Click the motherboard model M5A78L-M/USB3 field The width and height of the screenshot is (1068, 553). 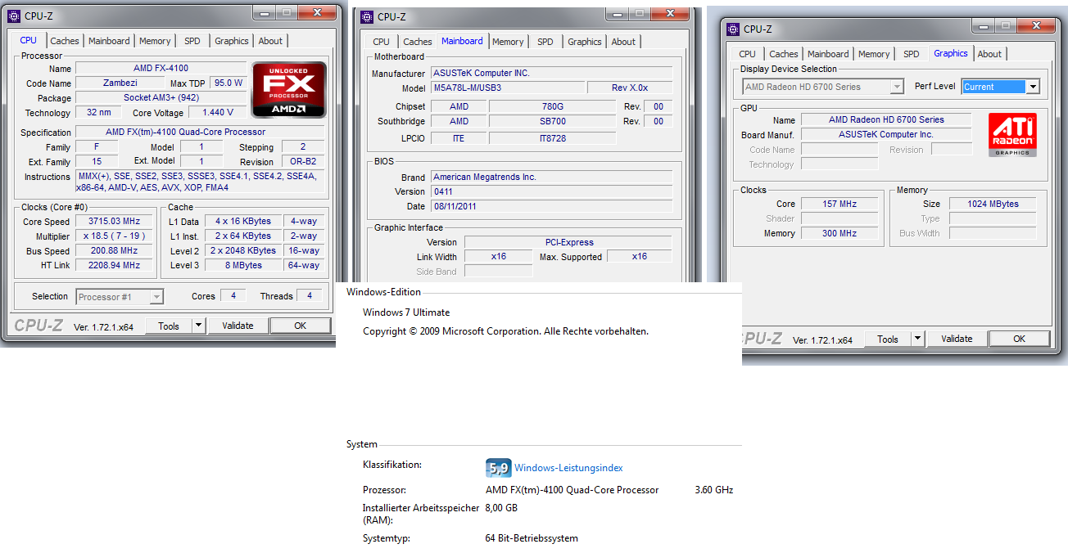(508, 88)
